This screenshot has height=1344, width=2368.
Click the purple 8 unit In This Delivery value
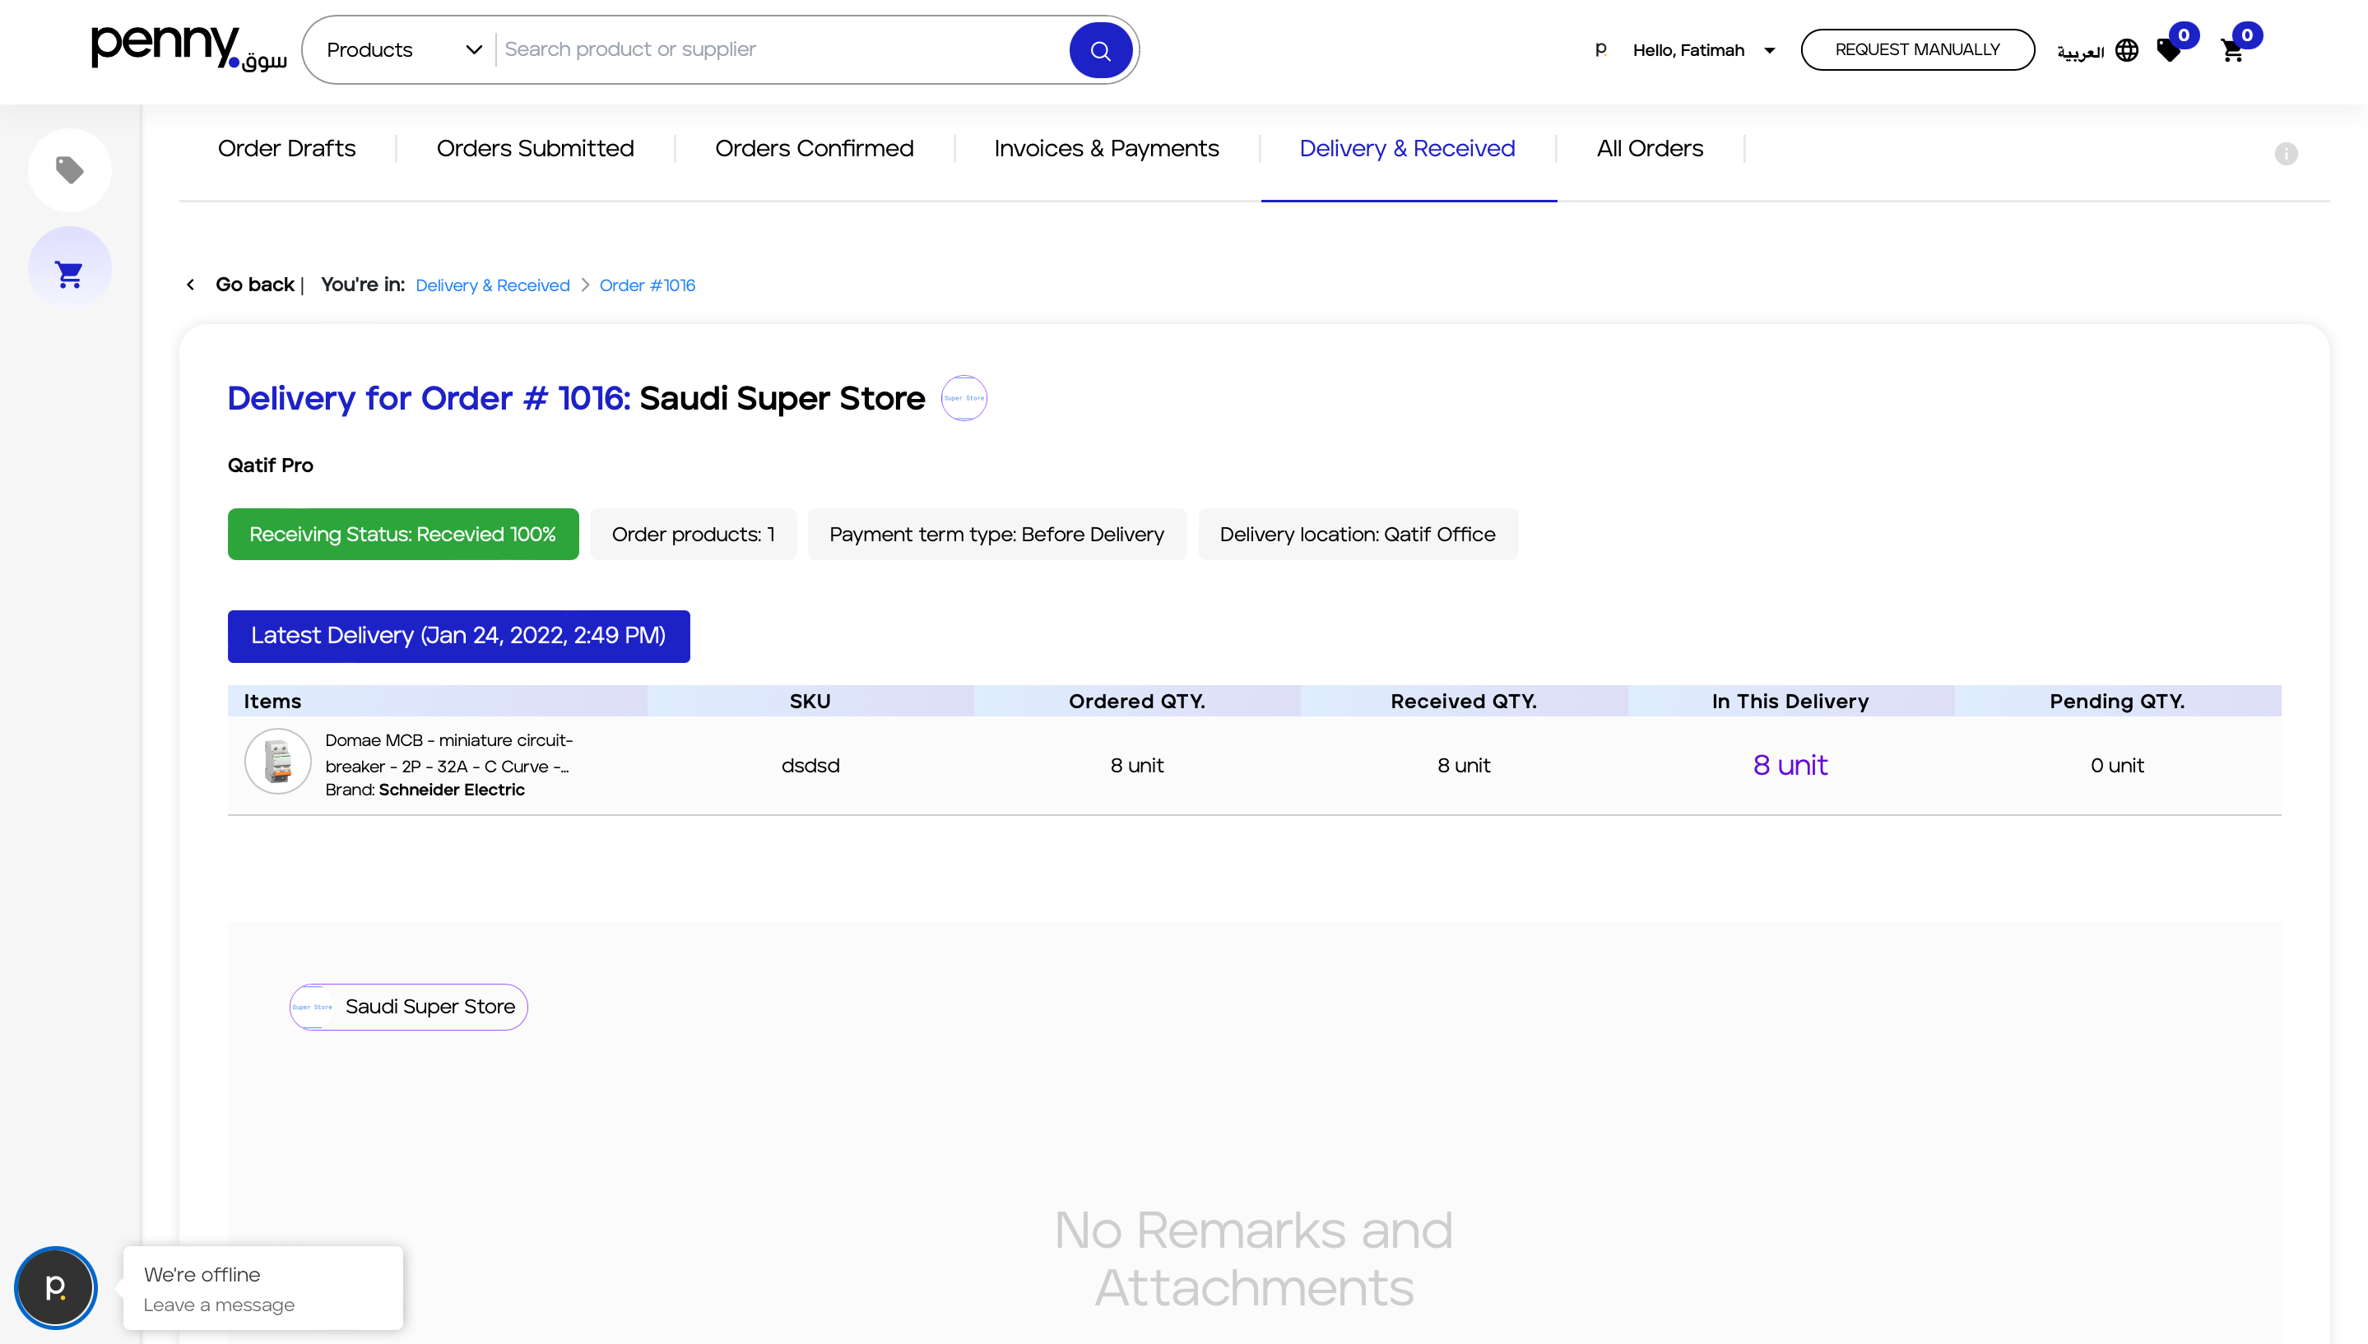1790,765
